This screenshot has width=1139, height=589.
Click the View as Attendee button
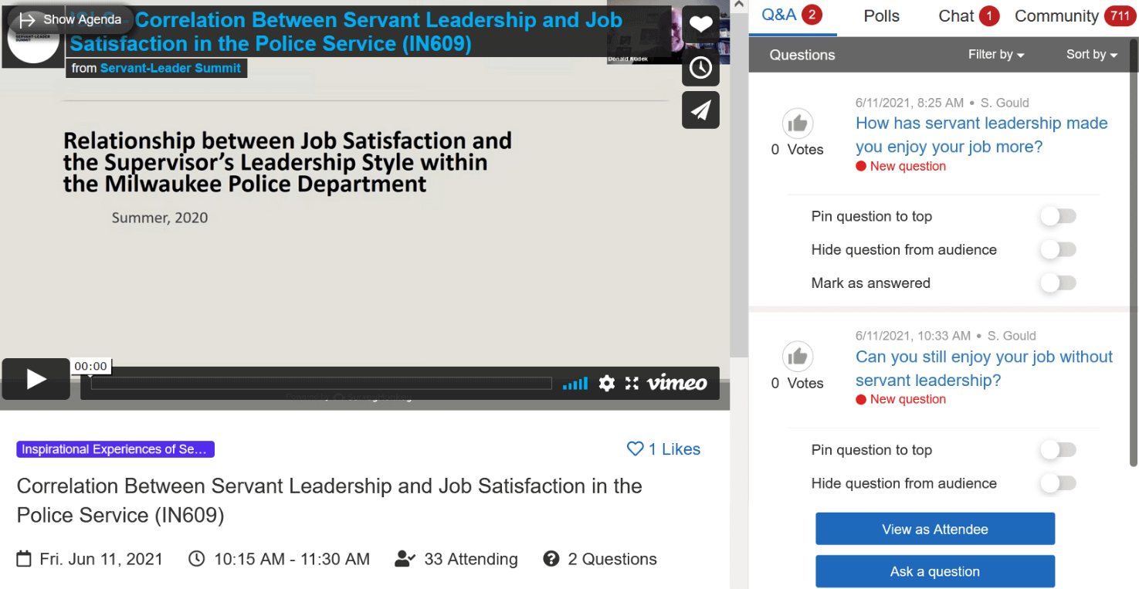coord(934,530)
